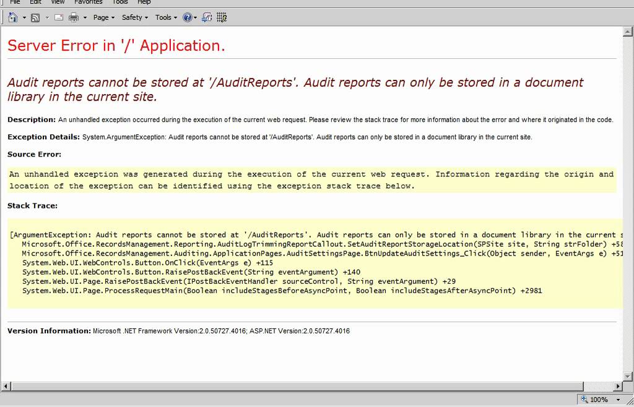
Task: Open the Help icon dropdown arrow
Action: (x=195, y=18)
